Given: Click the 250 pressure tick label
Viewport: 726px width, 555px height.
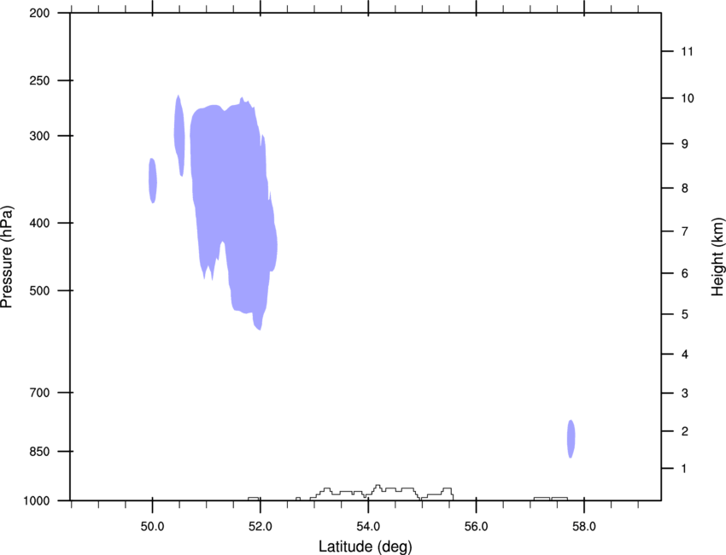Looking at the screenshot, I should pyautogui.click(x=39, y=80).
